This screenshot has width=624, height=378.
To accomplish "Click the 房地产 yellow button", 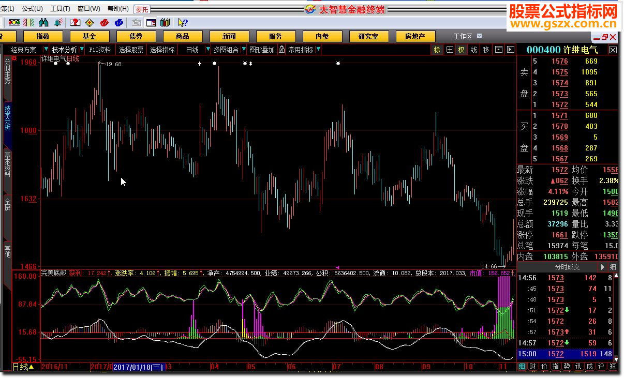I will [x=415, y=36].
